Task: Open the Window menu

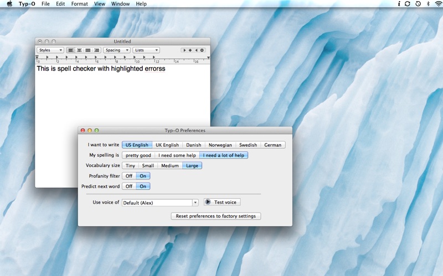Action: [x=120, y=4]
